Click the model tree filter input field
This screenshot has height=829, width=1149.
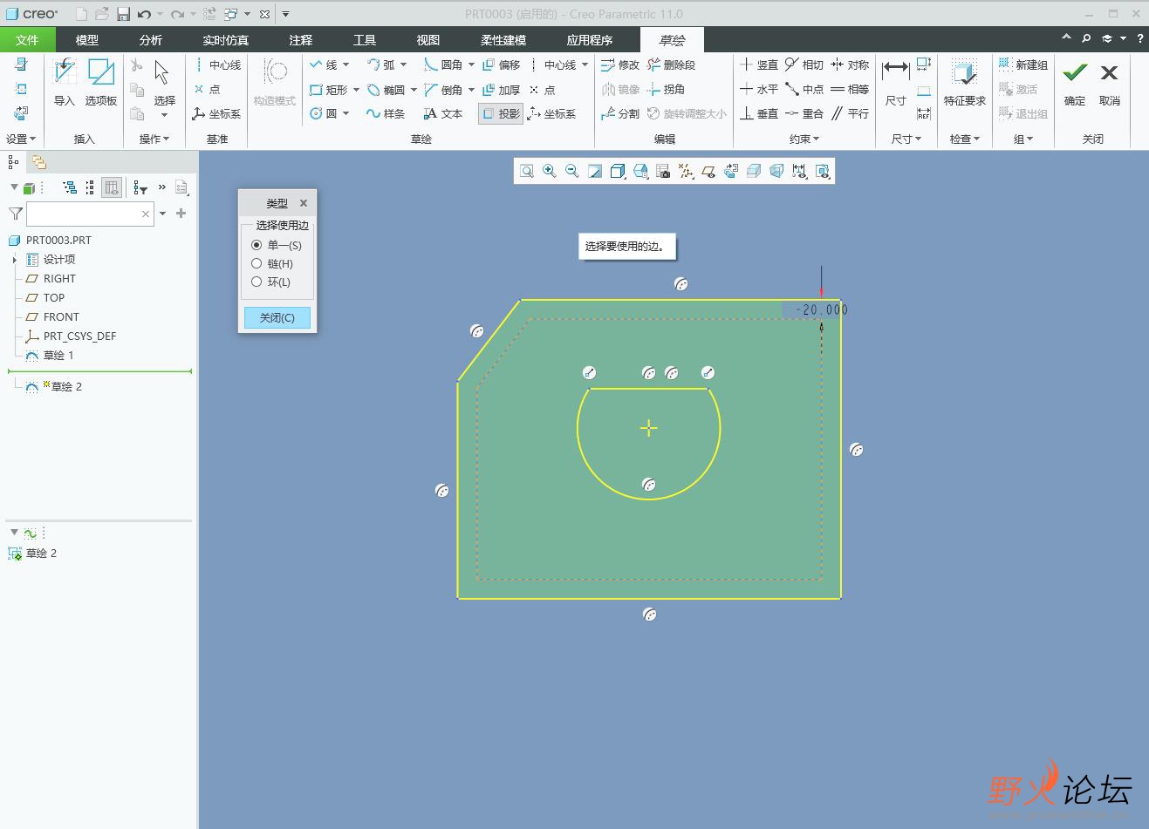pyautogui.click(x=84, y=214)
